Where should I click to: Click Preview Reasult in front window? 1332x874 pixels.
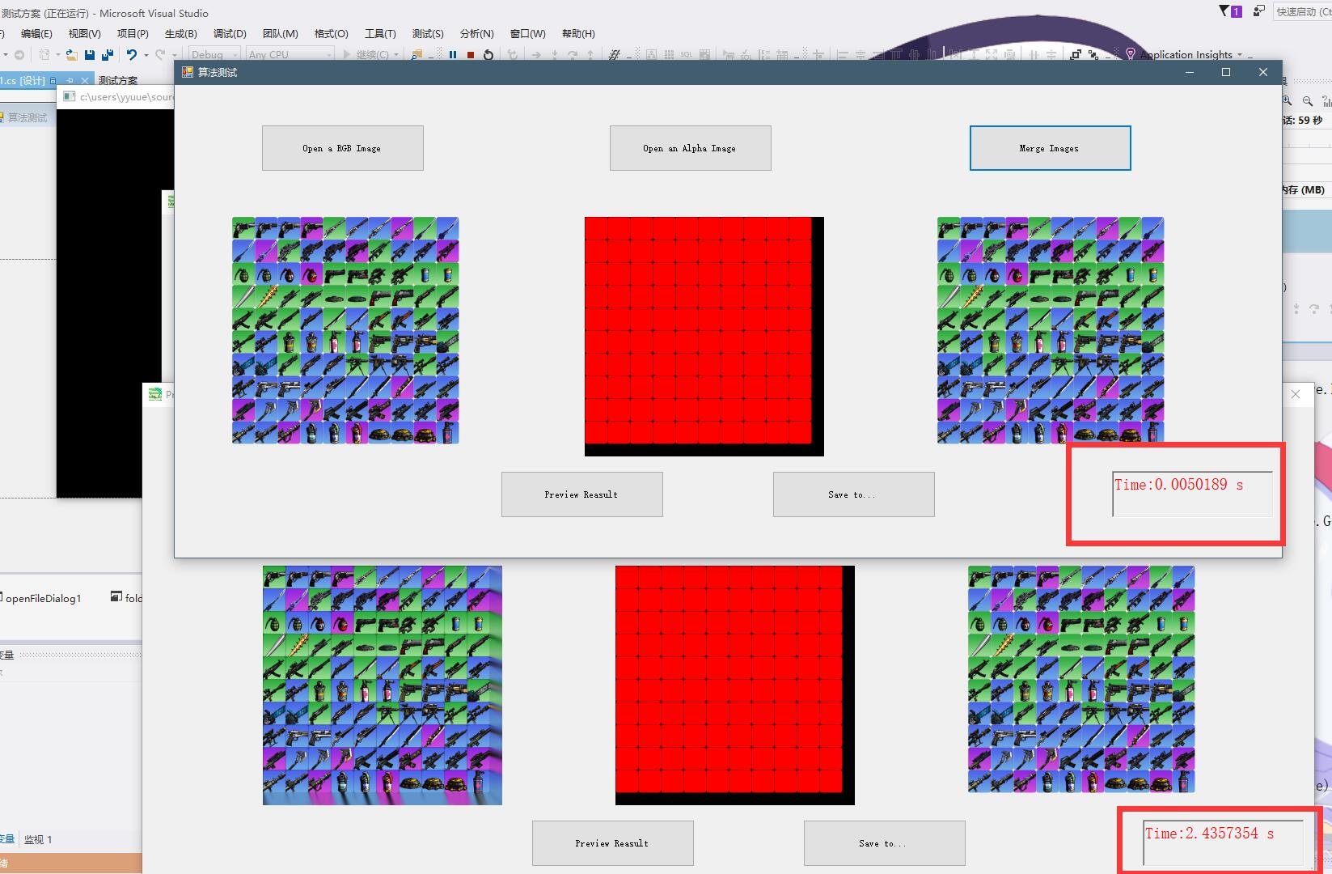[x=581, y=494]
